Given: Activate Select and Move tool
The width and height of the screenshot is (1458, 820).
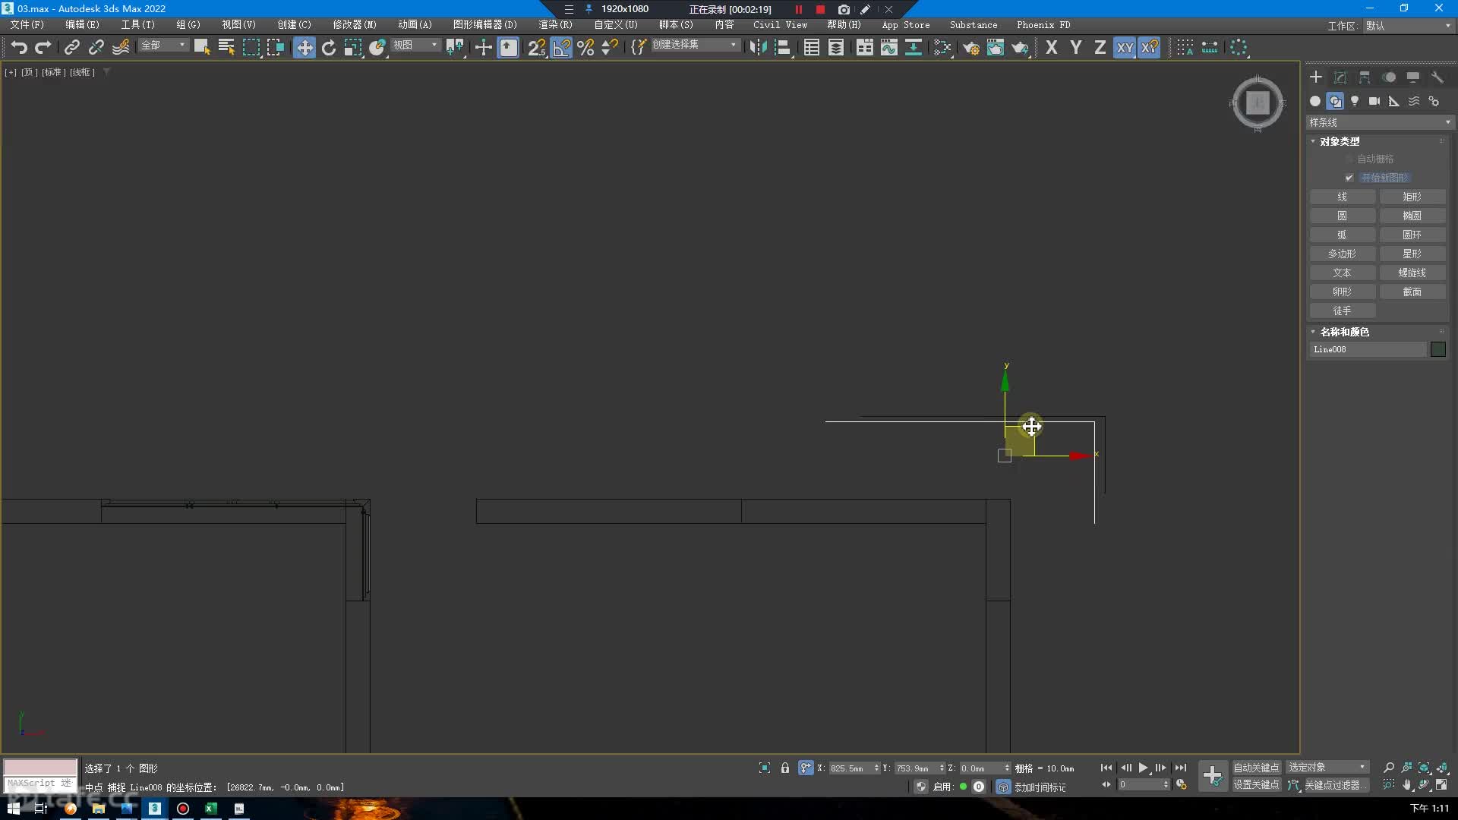Looking at the screenshot, I should [x=304, y=48].
